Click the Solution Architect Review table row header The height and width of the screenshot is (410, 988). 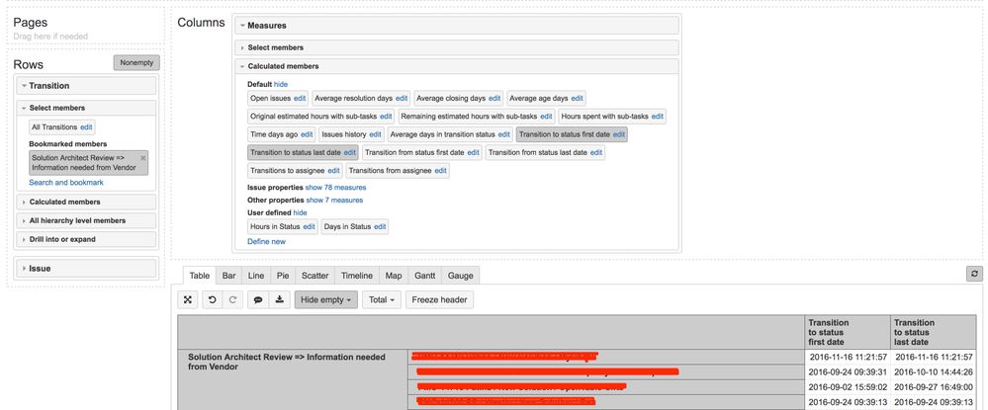293,379
